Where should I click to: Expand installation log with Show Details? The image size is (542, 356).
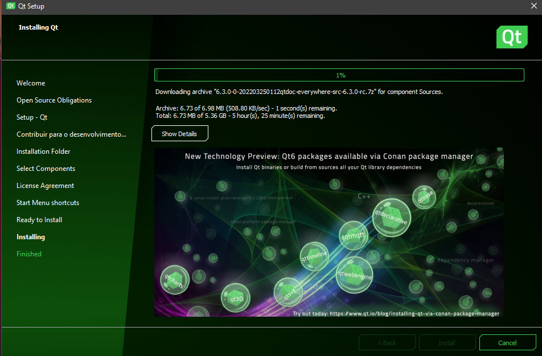[179, 134]
